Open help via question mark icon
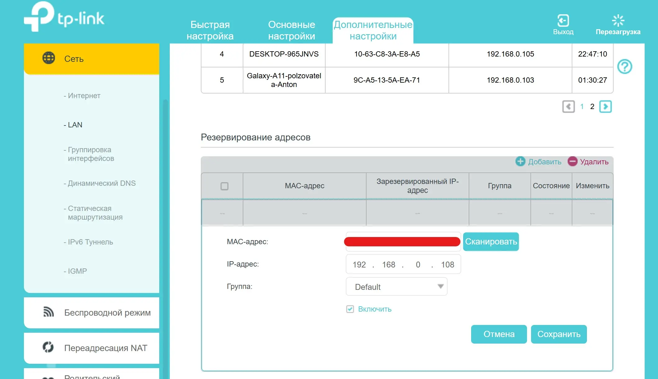Screen dimensions: 658x379 624,66
